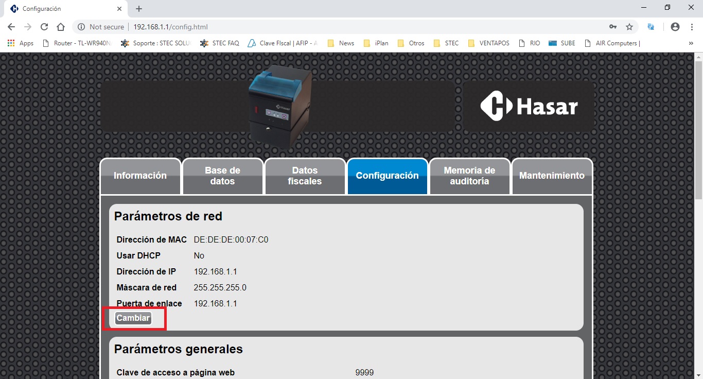
Task: Open the Chrome profile avatar
Action: (x=675, y=27)
